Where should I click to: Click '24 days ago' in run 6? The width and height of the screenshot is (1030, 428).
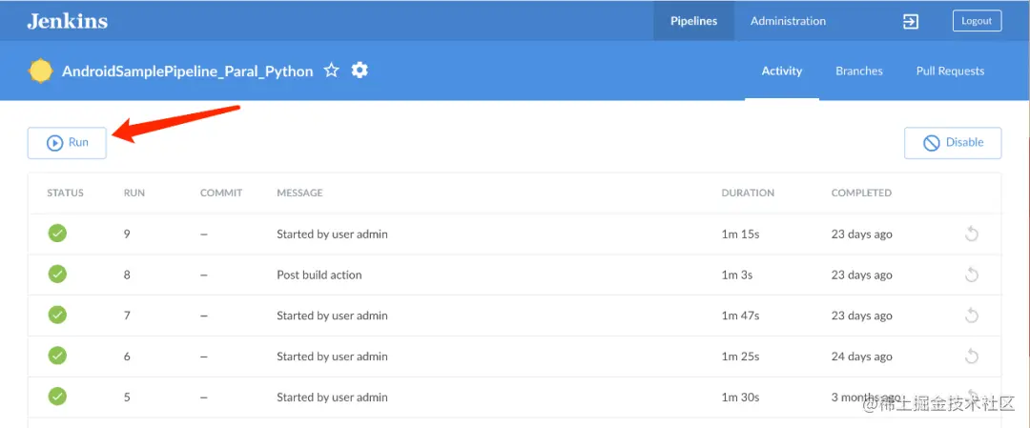862,357
